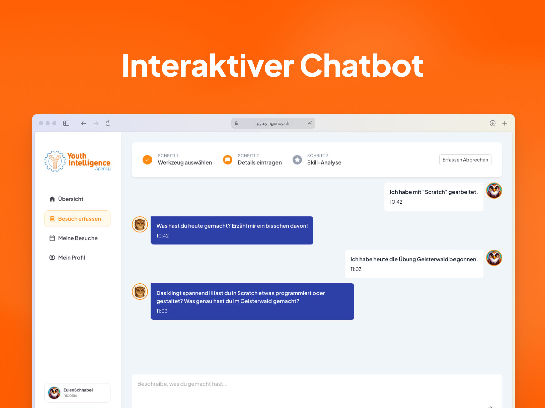The image size is (545, 408).
Task: Open browser downloads icon
Action: 493,123
